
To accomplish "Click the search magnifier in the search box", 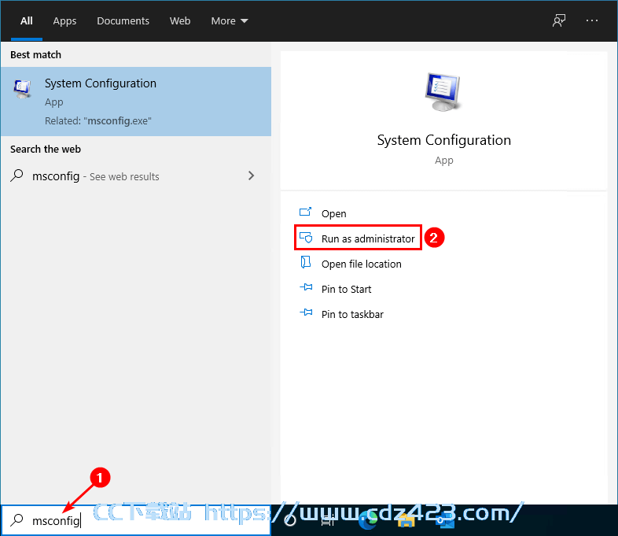I will pos(17,520).
